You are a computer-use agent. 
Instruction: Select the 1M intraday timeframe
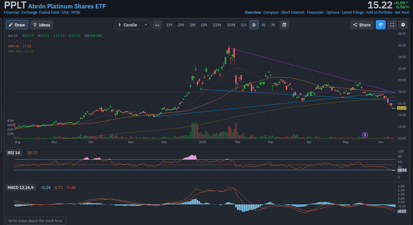coord(169,25)
